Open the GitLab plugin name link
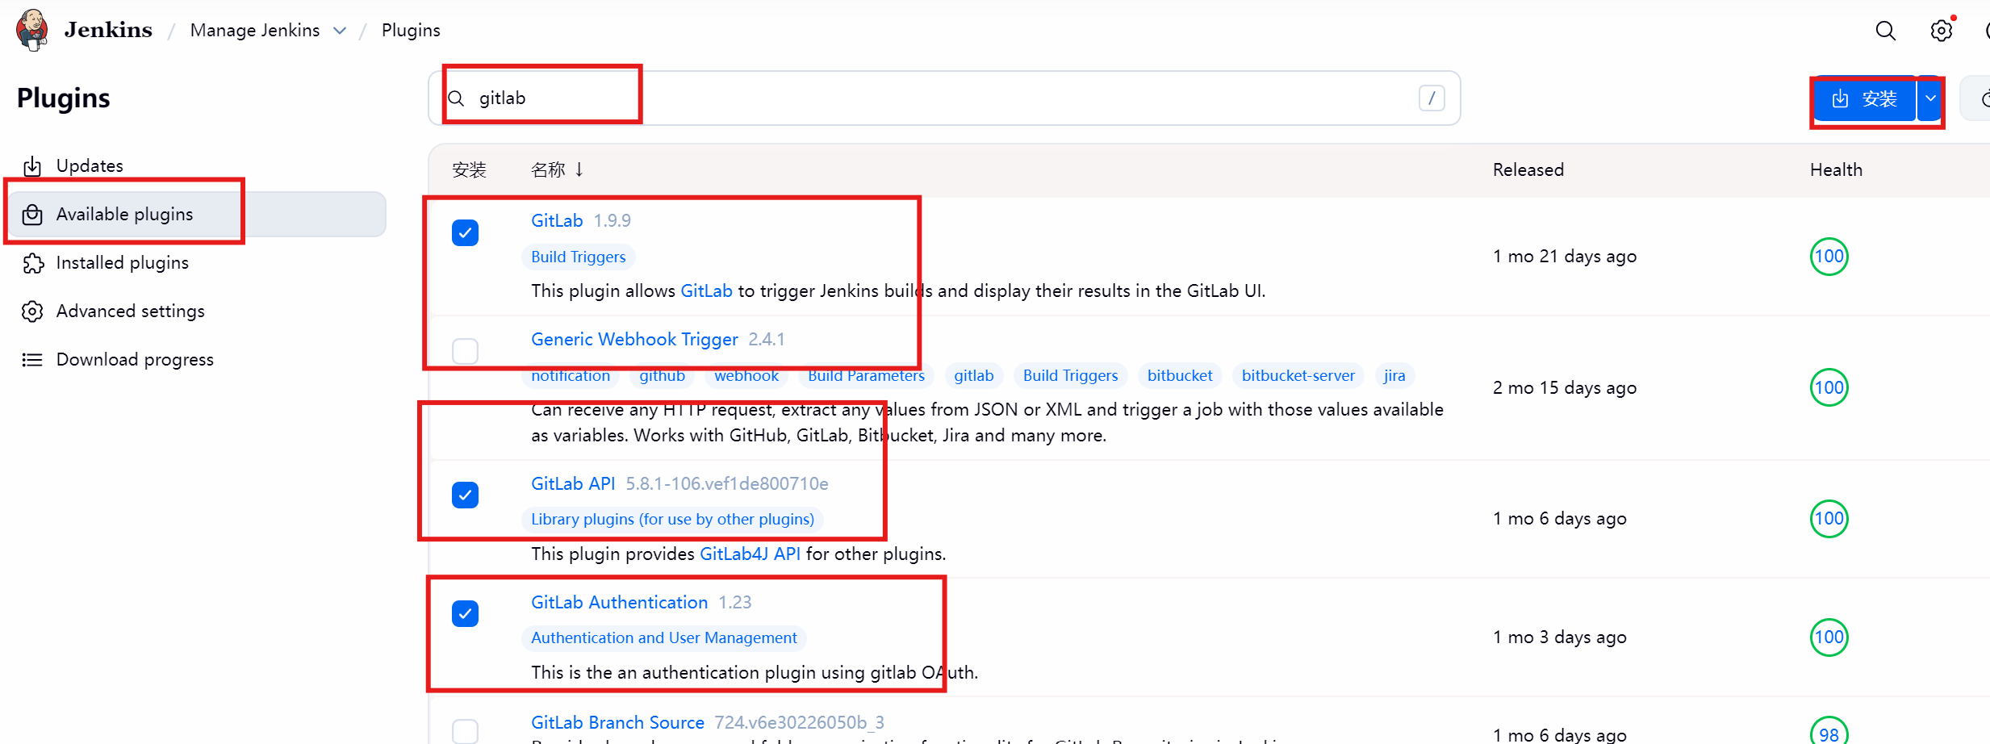Screen dimensions: 1990x744 (557, 220)
